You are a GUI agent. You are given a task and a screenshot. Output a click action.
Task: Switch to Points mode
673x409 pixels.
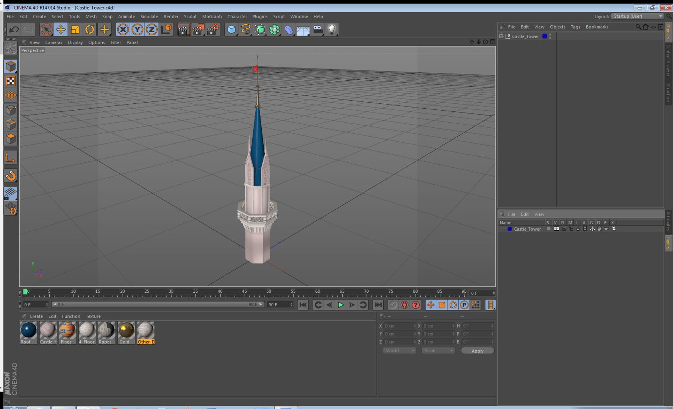click(x=11, y=110)
